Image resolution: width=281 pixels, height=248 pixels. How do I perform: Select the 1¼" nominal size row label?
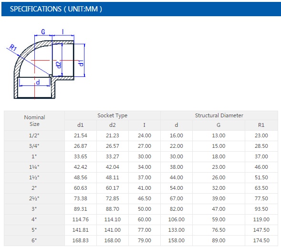34,167
